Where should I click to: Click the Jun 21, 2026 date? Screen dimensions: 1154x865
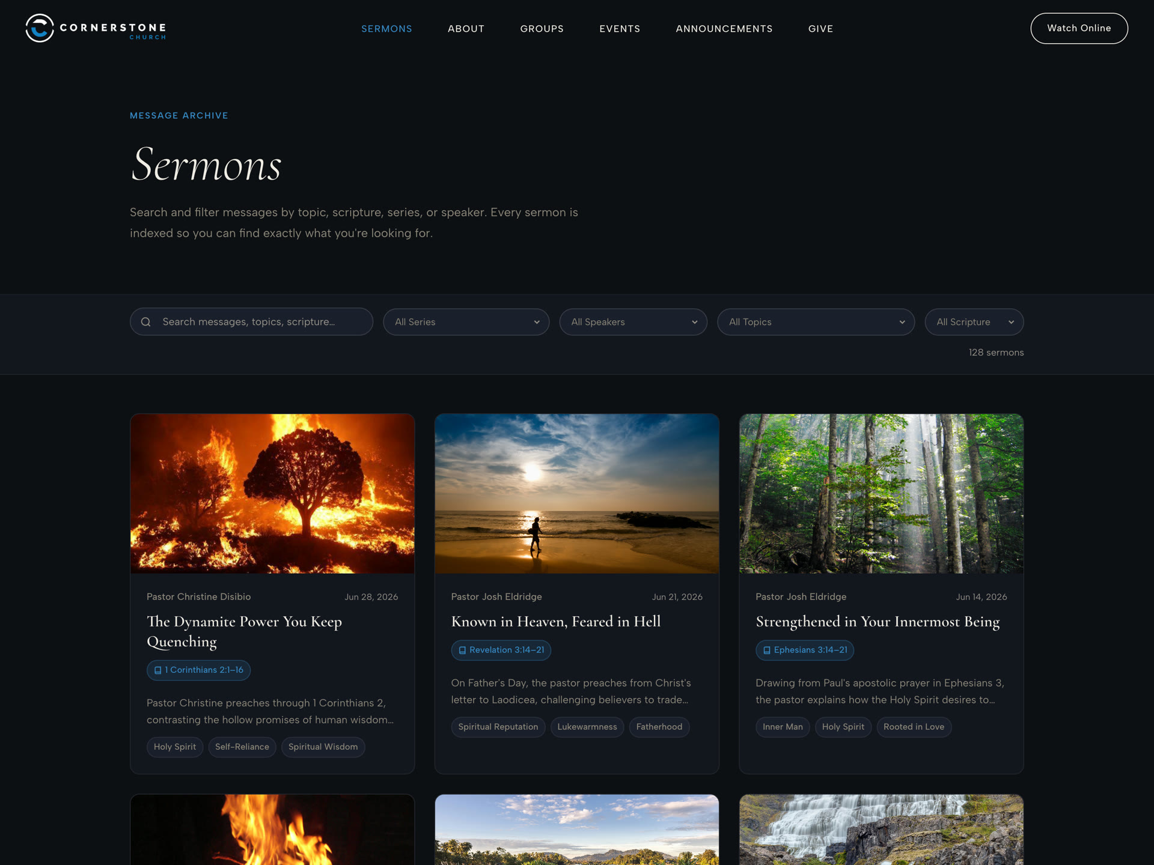(x=677, y=597)
